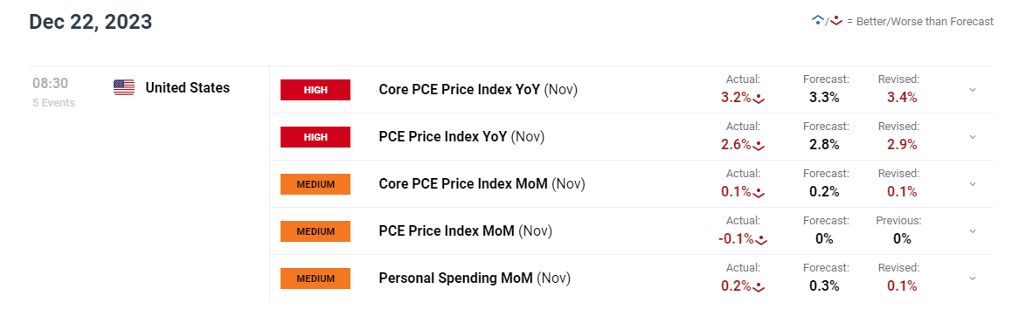
Task: Expand the Core PCE Price Index YoY row
Action: [973, 90]
